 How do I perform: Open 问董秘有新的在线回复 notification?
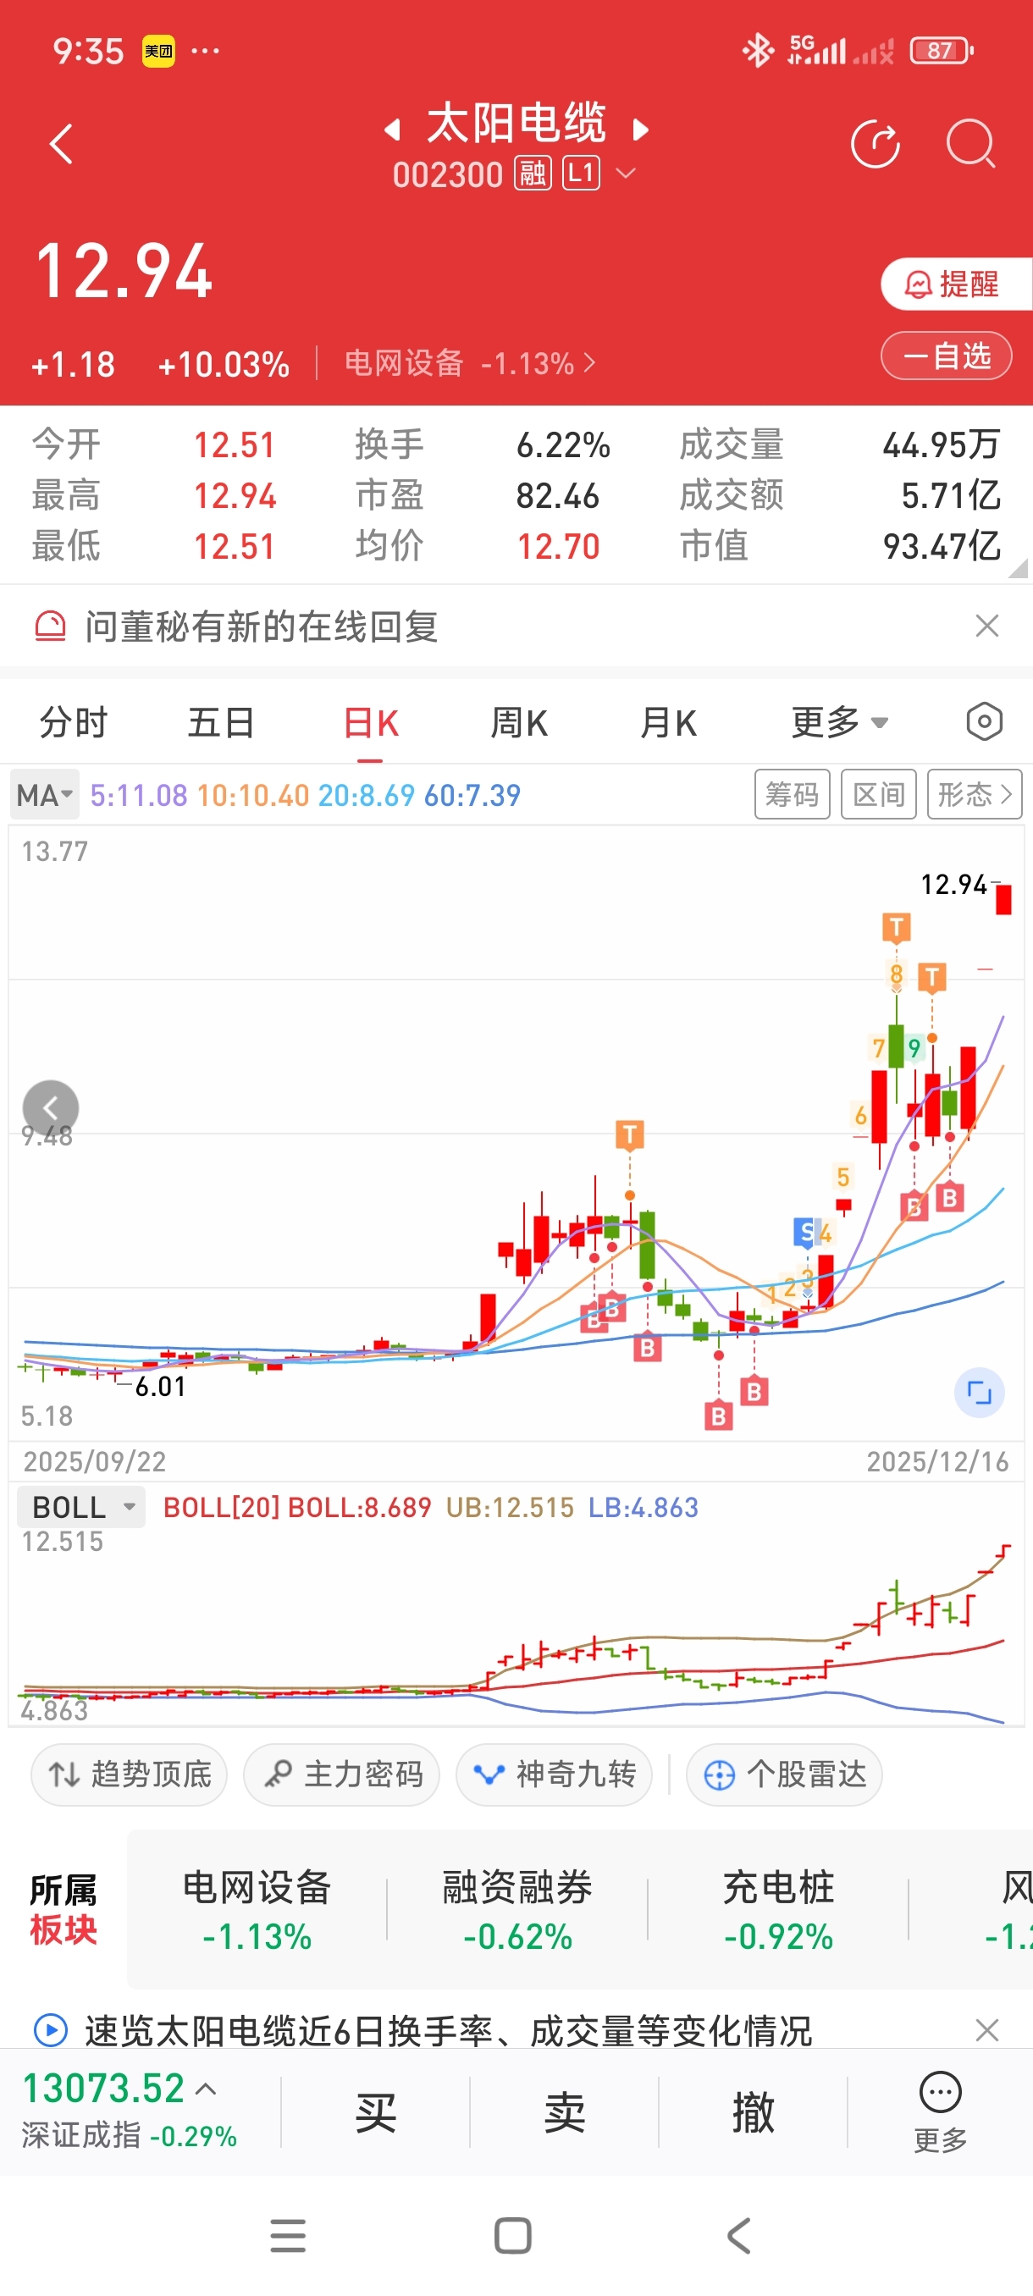[x=261, y=626]
